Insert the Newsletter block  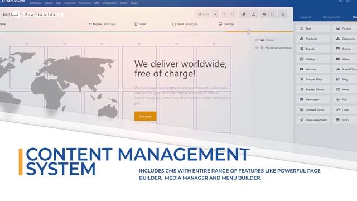tap(313, 99)
